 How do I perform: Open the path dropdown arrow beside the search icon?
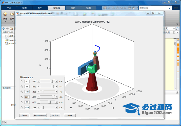coord(174,28)
